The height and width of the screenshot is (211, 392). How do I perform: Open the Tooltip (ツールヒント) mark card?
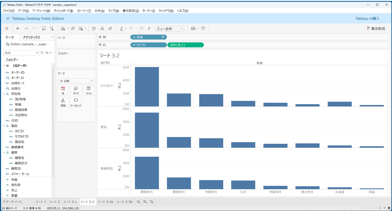(x=76, y=102)
